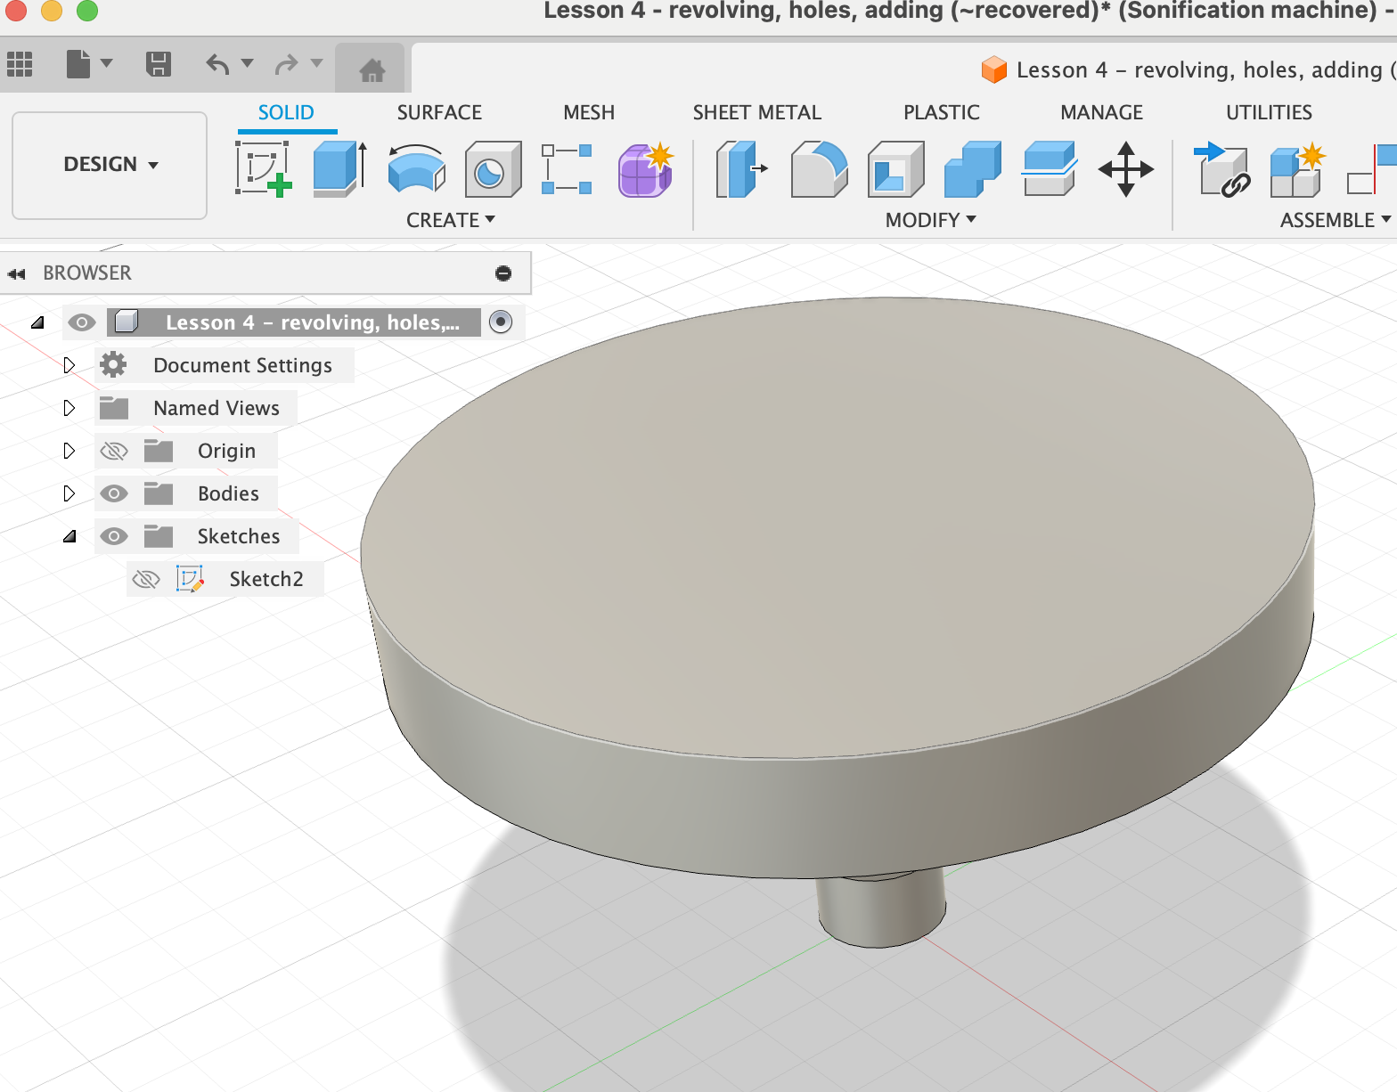Screen dimensions: 1397x1092
Task: Select the Press Pull tool
Action: [x=741, y=169]
